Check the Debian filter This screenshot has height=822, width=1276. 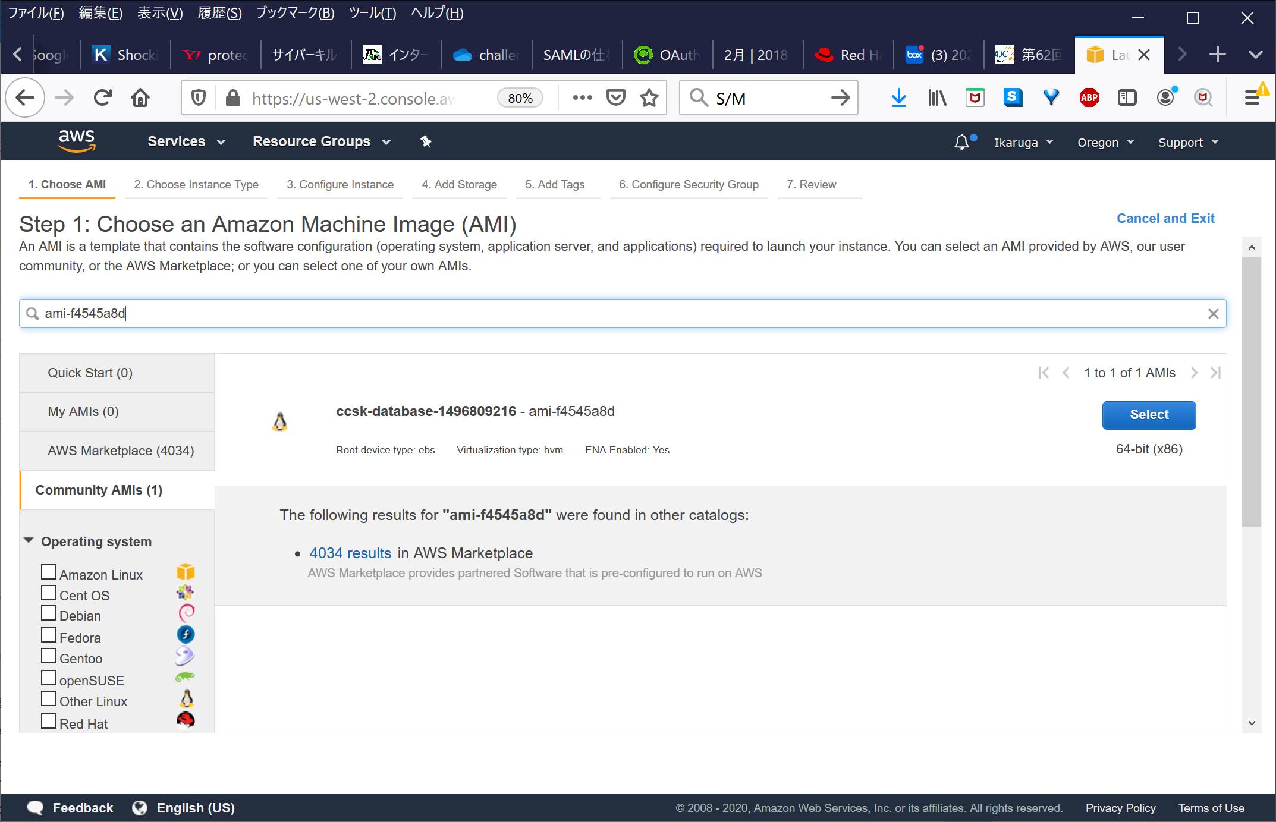(x=49, y=613)
